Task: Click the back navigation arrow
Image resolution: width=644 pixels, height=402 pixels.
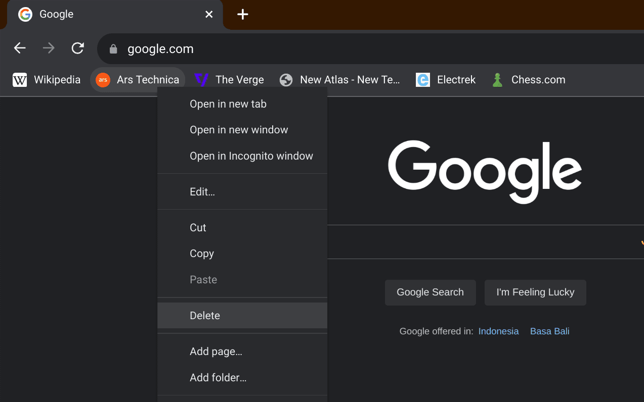Action: pyautogui.click(x=20, y=48)
